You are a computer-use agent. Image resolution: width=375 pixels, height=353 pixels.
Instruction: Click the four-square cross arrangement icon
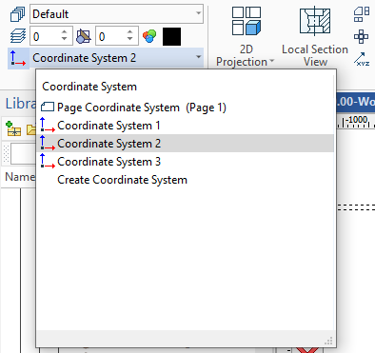tap(362, 37)
